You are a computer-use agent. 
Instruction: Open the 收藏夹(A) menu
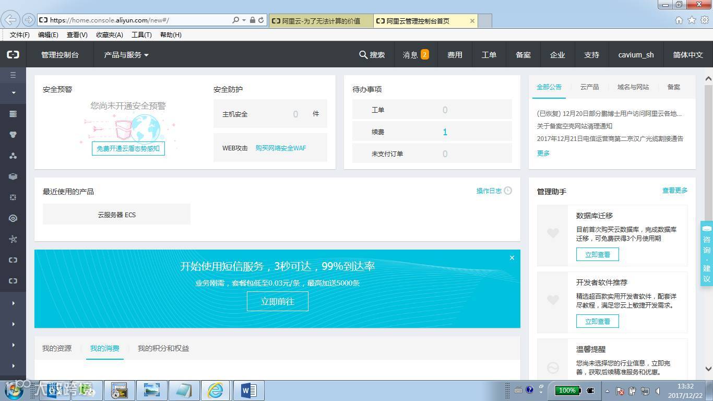pos(110,34)
